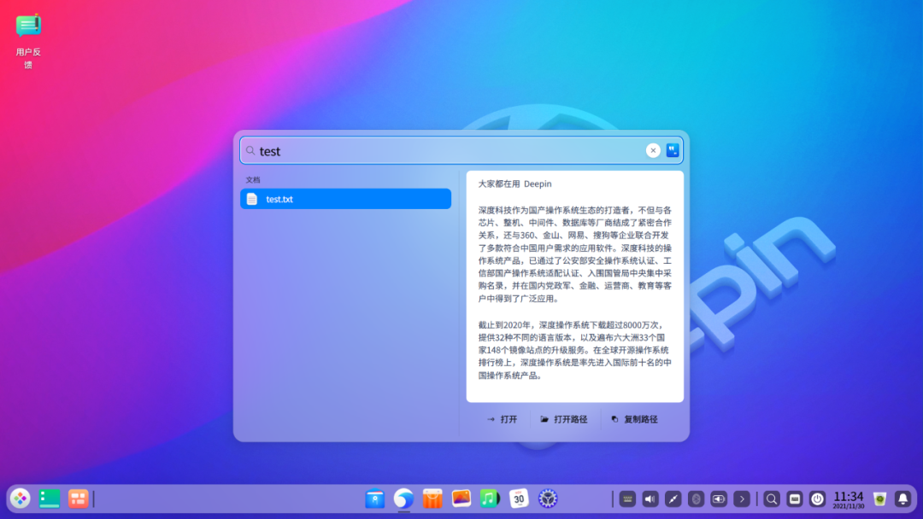Click the 文档 category label

coord(253,180)
